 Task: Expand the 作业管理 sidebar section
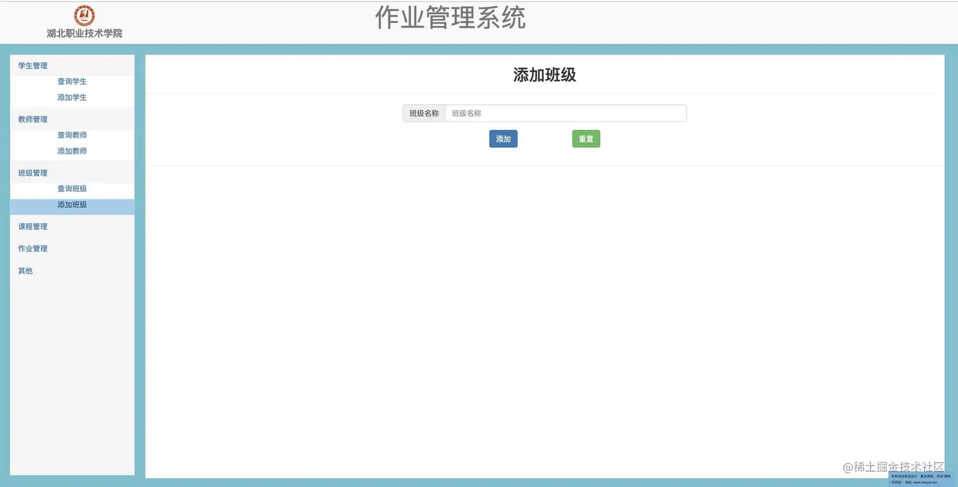(32, 249)
